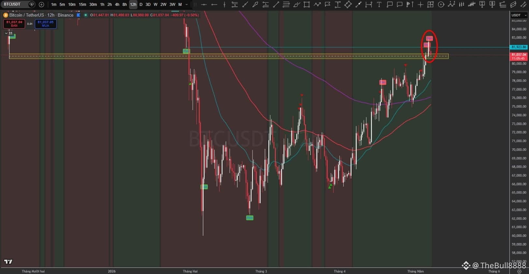The image size is (529, 274).
Task: Select the 4h timeframe
Action: (x=117, y=5)
